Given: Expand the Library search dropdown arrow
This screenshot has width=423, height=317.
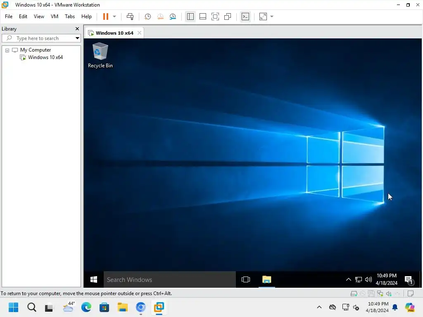Looking at the screenshot, I should click(77, 38).
